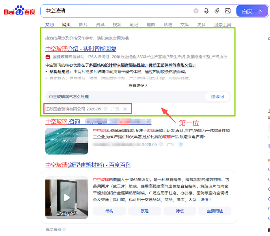Click 广告 label in the 深圳隆玻 result
This screenshot has width=270, height=236.
coord(171,145)
